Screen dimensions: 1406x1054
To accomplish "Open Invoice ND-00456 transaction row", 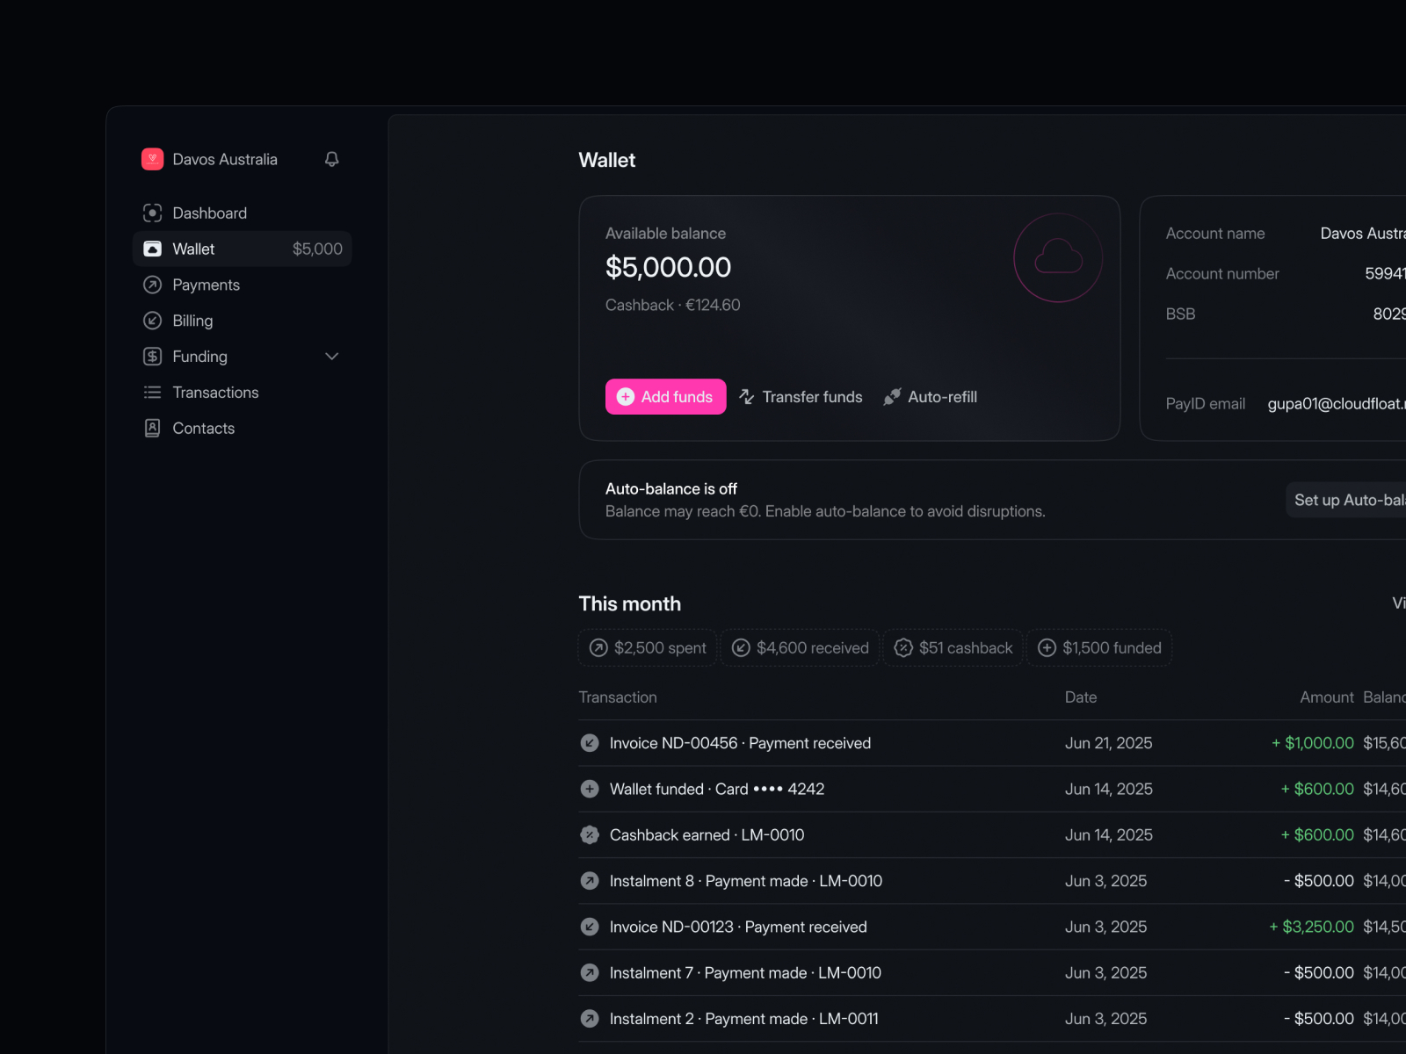I will [x=740, y=743].
